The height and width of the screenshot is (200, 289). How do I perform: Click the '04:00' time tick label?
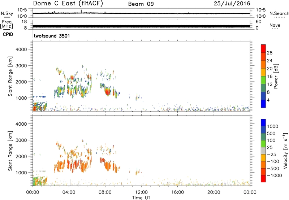[69, 192]
